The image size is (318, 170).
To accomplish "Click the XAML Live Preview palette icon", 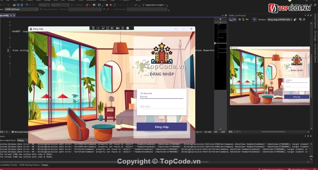I will [x=240, y=19].
